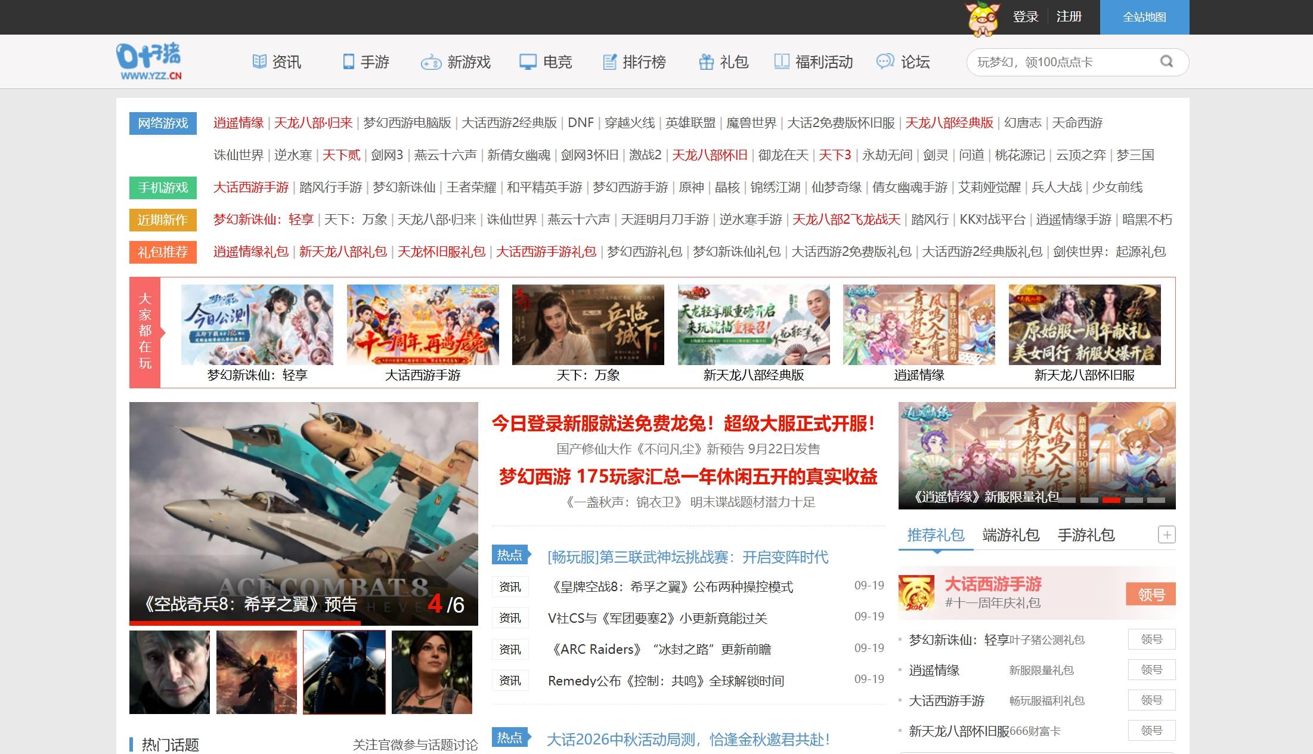This screenshot has height=754, width=1313.
Task: Click the 登录 link
Action: (x=1026, y=17)
